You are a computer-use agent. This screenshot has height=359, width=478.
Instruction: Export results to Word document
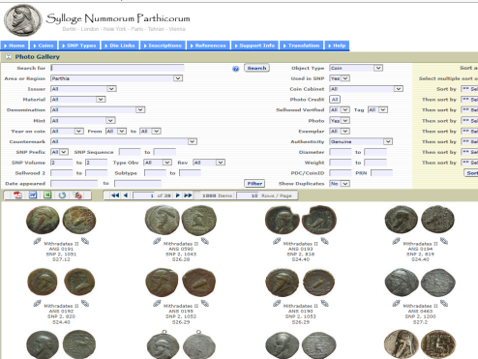pyautogui.click(x=33, y=195)
